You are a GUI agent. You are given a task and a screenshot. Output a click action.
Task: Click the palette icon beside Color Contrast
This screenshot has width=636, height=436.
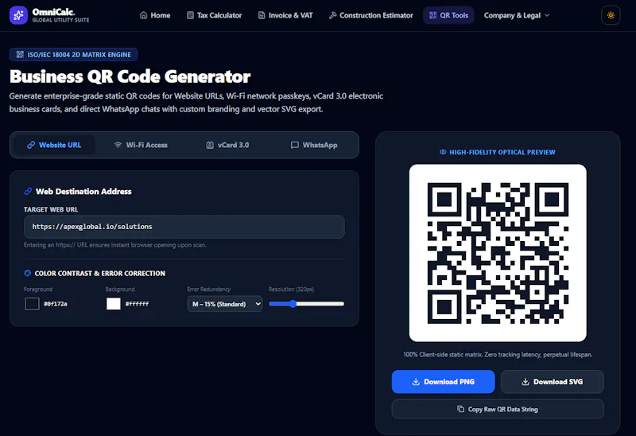28,273
